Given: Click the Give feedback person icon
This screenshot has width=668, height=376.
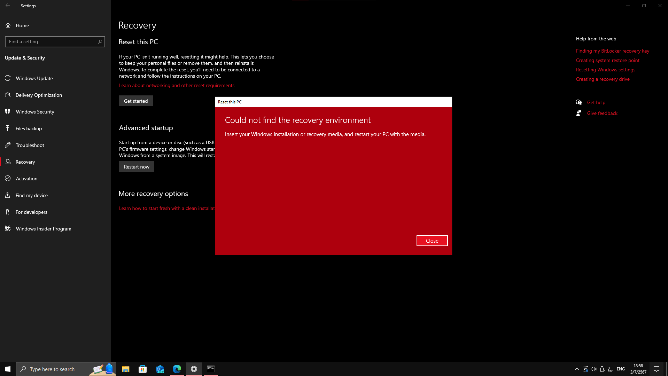Looking at the screenshot, I should [579, 113].
